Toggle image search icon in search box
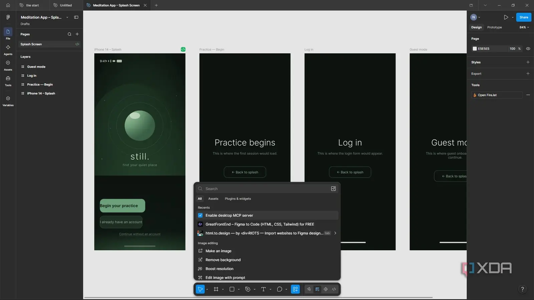Viewport: 534px width, 300px height. pyautogui.click(x=333, y=189)
